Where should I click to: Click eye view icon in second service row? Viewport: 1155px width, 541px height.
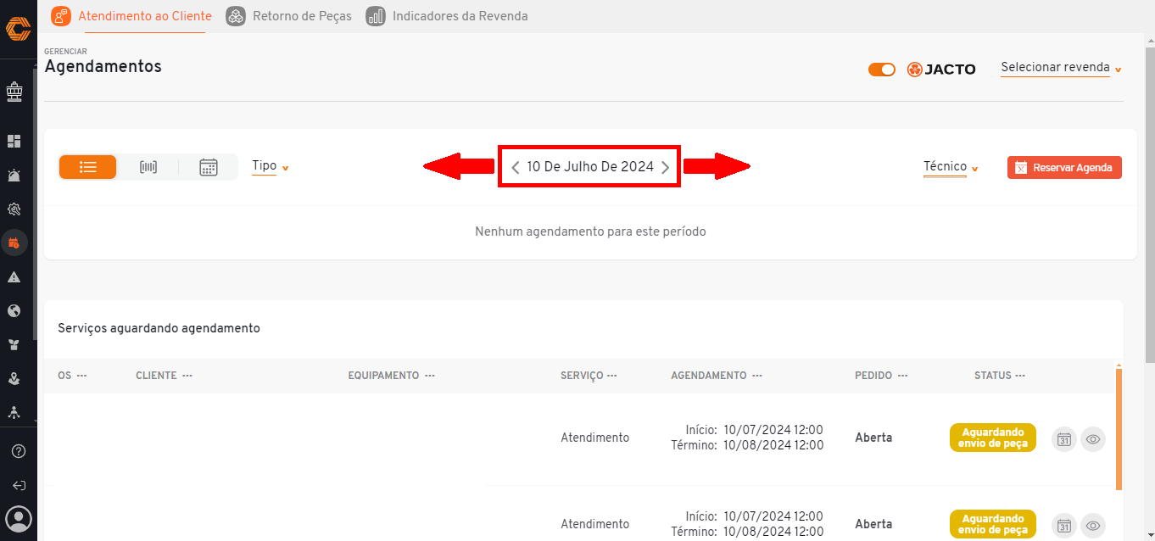coord(1093,525)
